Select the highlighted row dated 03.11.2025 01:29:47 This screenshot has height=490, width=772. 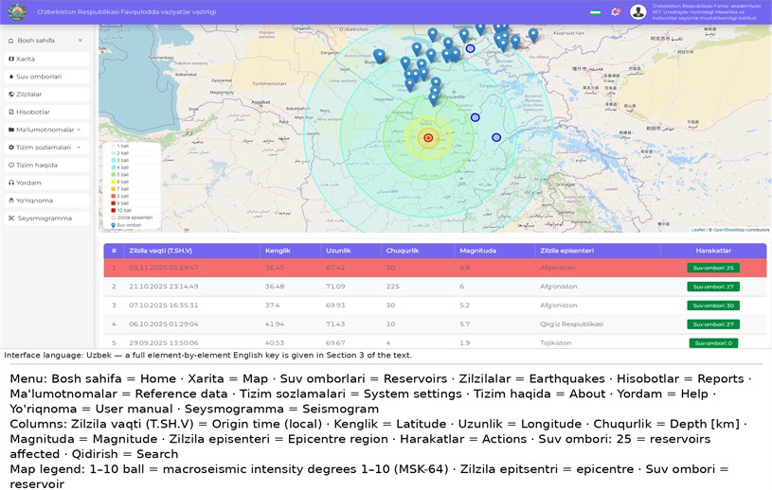(x=435, y=268)
